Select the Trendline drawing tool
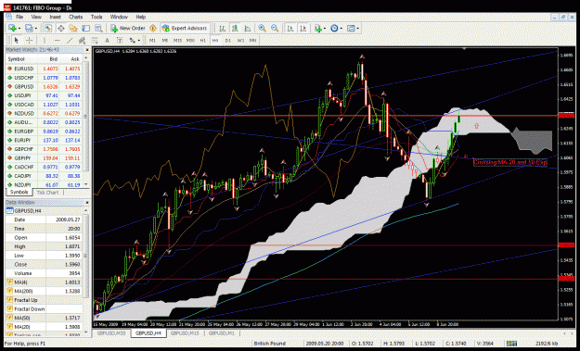Viewport: 580px width, 351px height. tap(70, 40)
